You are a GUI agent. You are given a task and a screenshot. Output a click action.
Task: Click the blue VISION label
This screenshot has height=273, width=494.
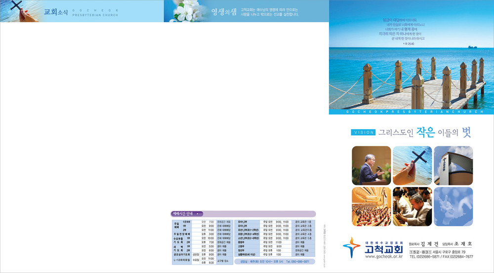[x=363, y=133]
